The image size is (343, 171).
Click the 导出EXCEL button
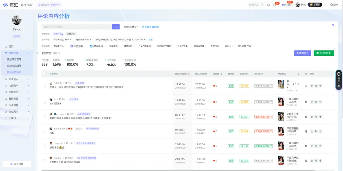324,53
